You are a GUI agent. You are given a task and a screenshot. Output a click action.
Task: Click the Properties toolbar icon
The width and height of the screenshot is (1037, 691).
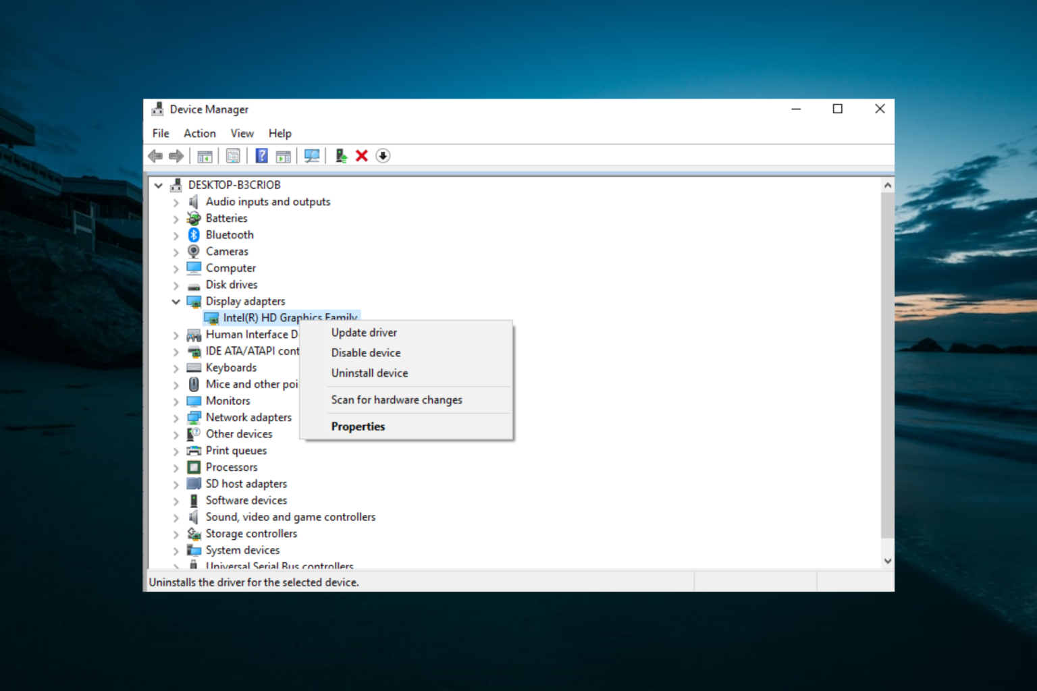click(233, 156)
